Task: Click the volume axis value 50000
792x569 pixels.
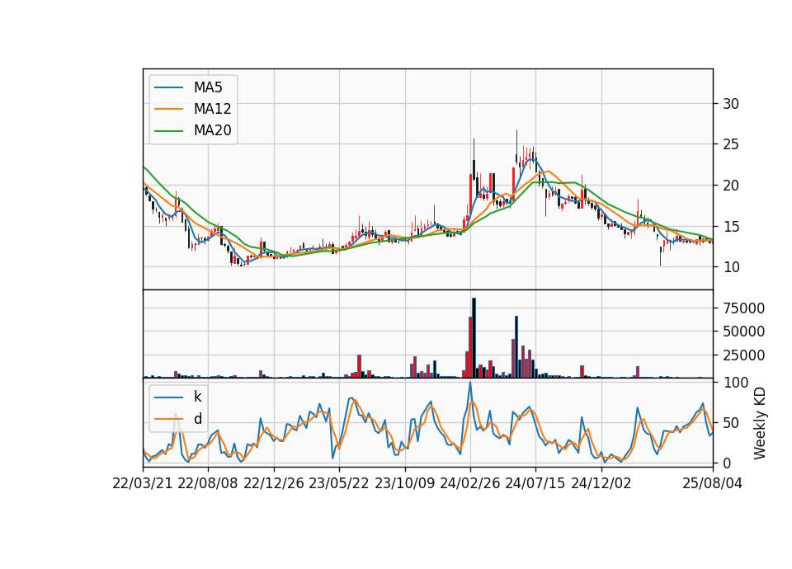Action: [x=744, y=332]
